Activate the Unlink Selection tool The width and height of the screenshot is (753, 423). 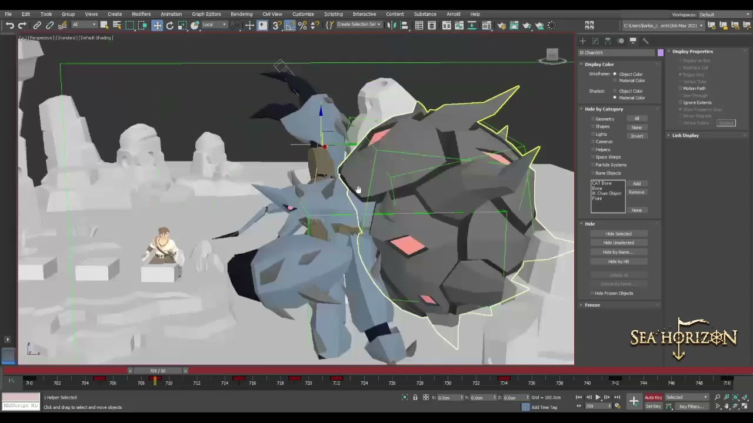coord(49,25)
